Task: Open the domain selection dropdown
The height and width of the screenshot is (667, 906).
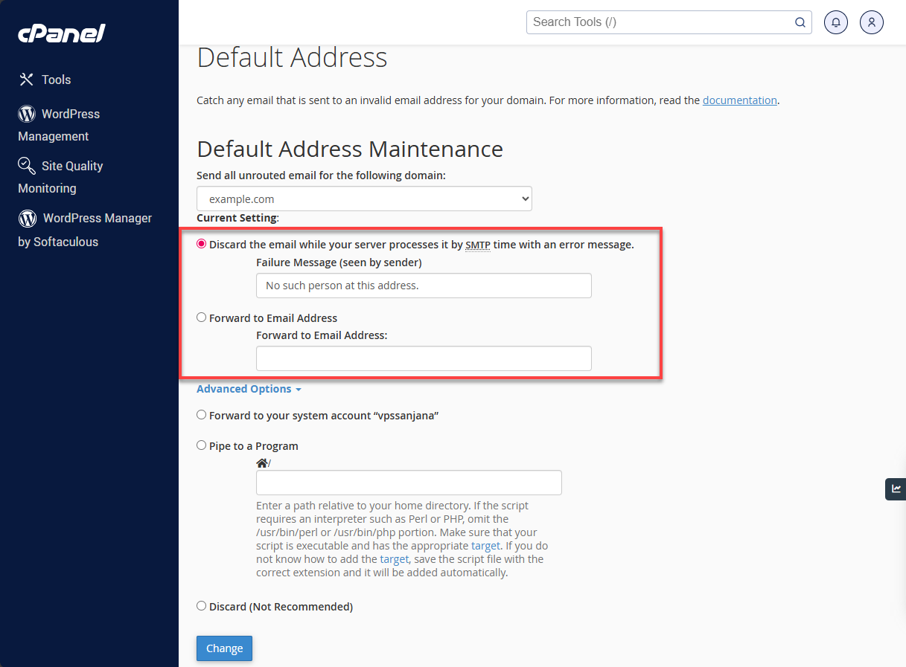Action: point(364,199)
